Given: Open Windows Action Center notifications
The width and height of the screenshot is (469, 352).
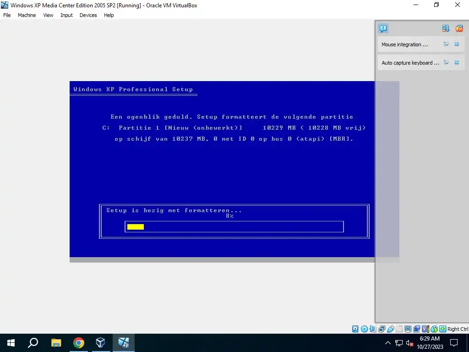Looking at the screenshot, I should pos(454,343).
